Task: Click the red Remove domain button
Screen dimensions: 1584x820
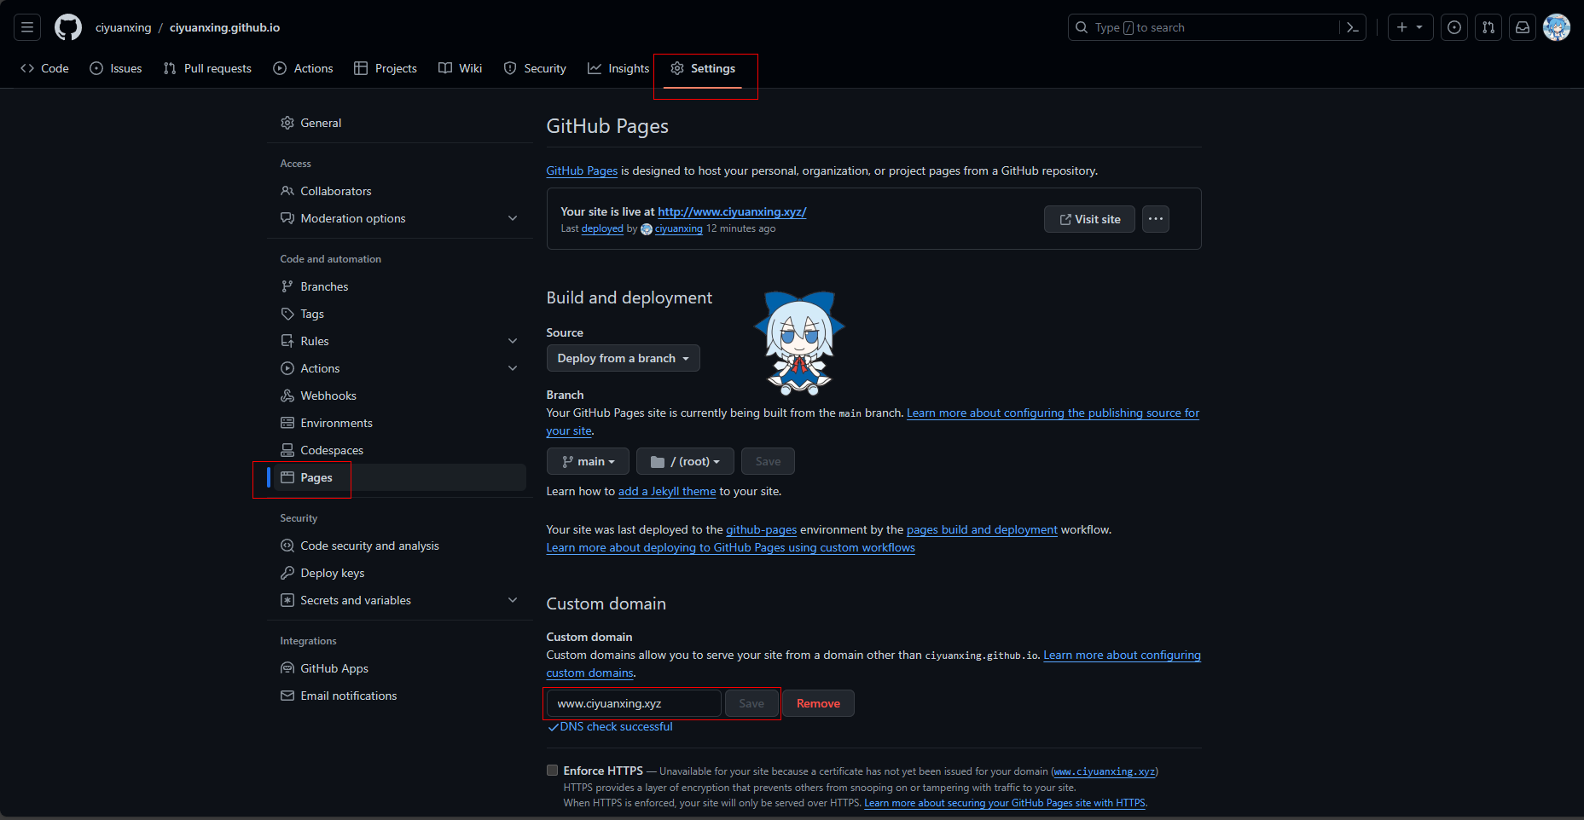Action: [x=818, y=703]
